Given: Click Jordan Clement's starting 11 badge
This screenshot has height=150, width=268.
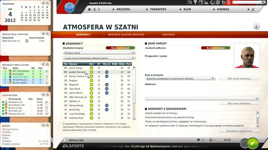Looking at the screenshot, I should [107, 72].
